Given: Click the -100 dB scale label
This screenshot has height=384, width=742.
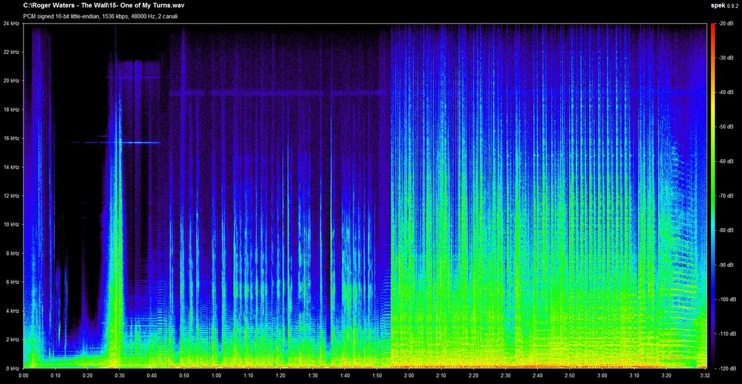Looking at the screenshot, I should pos(726,299).
